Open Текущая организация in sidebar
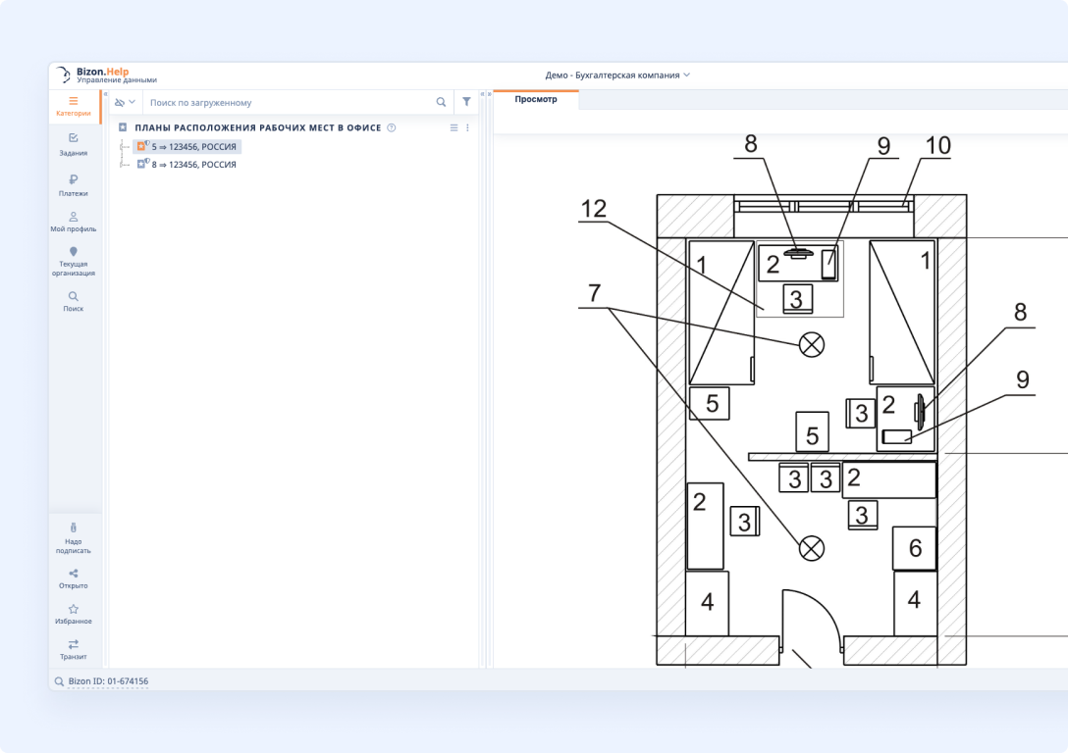The image size is (1068, 753). 74,261
